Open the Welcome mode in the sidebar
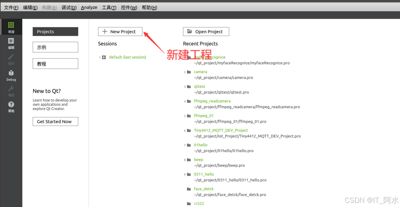Image resolution: width=400 pixels, height=207 pixels. pos(11,28)
